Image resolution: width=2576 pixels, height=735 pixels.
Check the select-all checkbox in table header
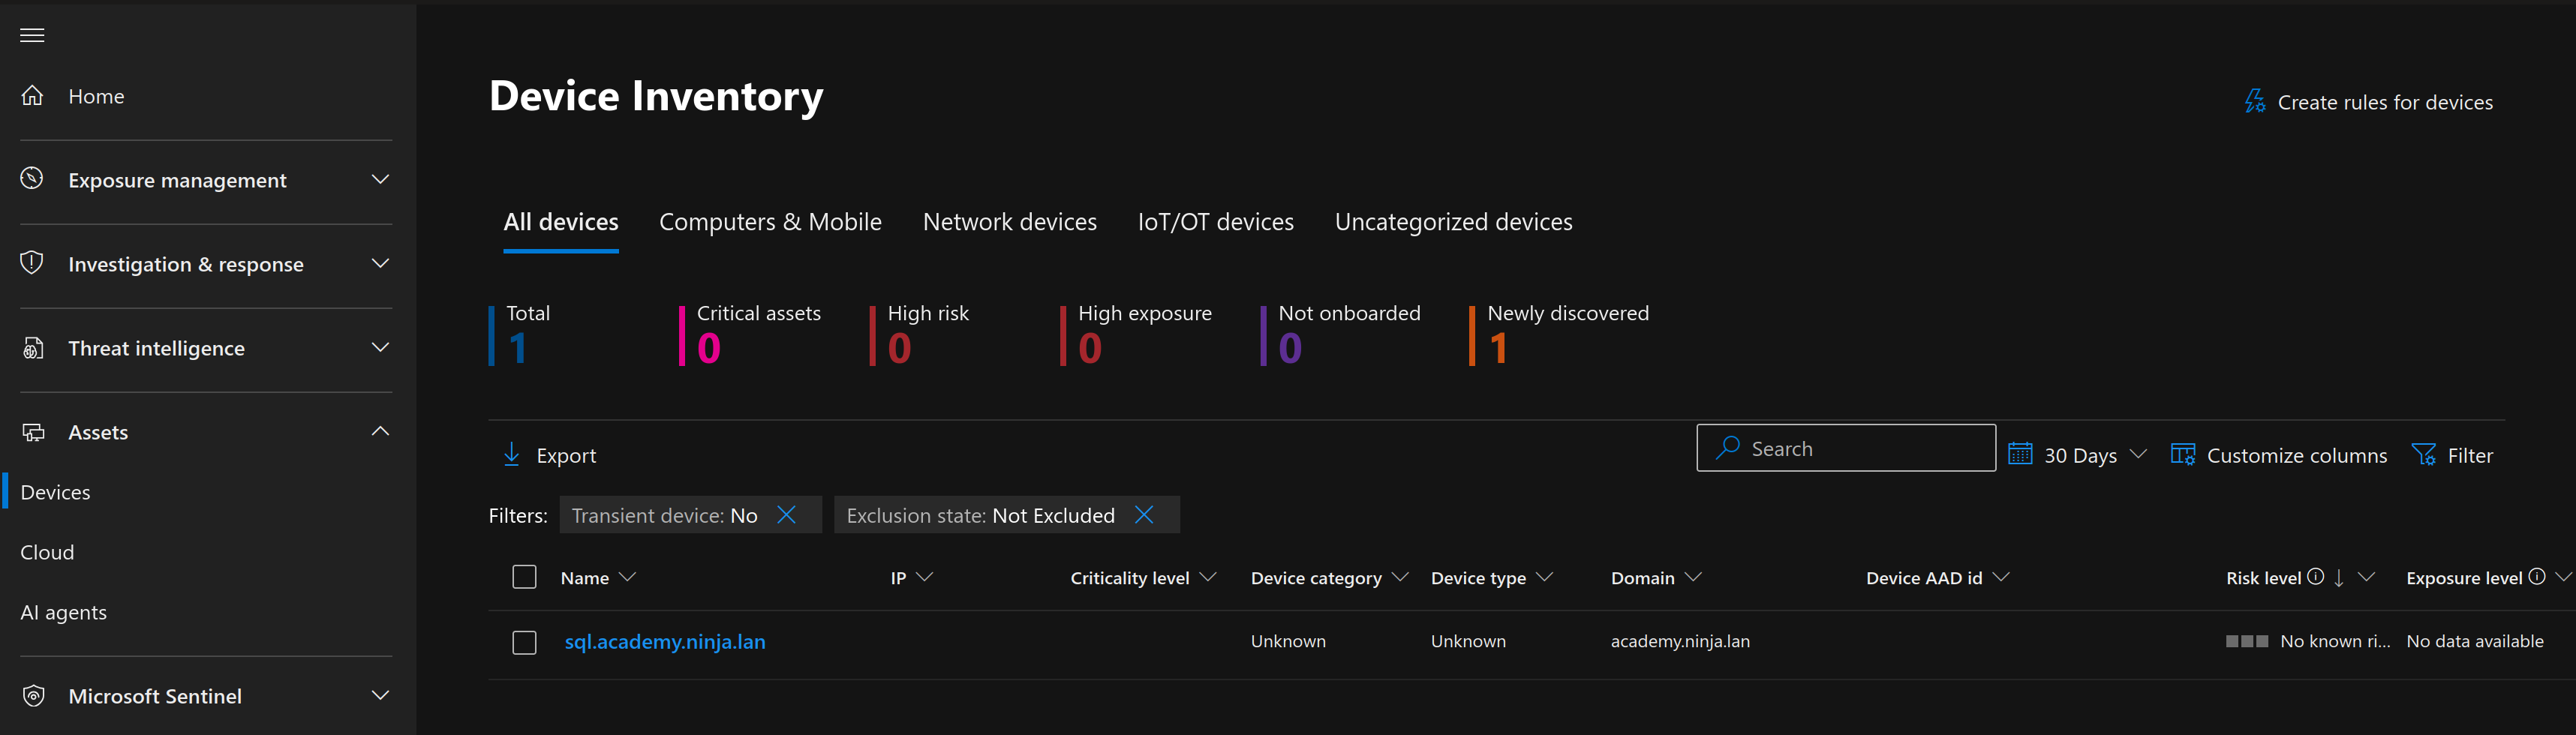click(524, 578)
